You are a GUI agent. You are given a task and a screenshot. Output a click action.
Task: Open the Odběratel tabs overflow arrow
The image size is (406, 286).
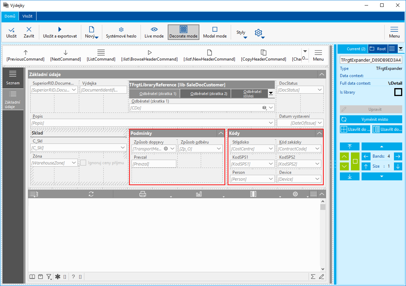(x=271, y=93)
